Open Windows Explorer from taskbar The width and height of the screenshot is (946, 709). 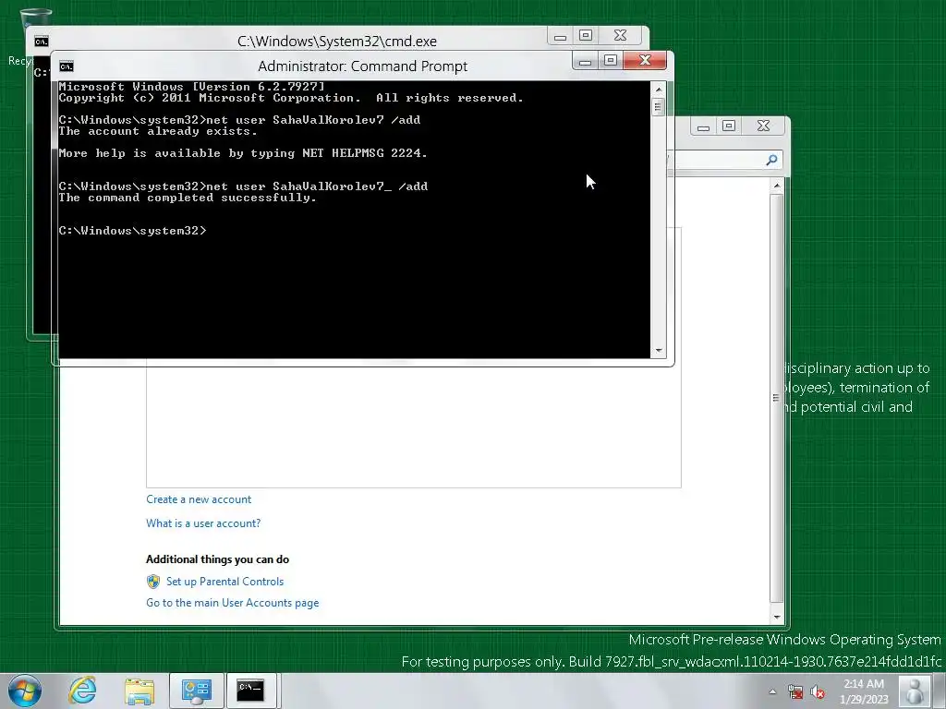pyautogui.click(x=140, y=691)
